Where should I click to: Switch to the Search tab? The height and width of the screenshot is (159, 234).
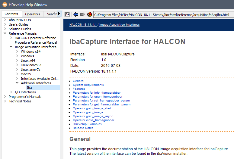point(51,14)
